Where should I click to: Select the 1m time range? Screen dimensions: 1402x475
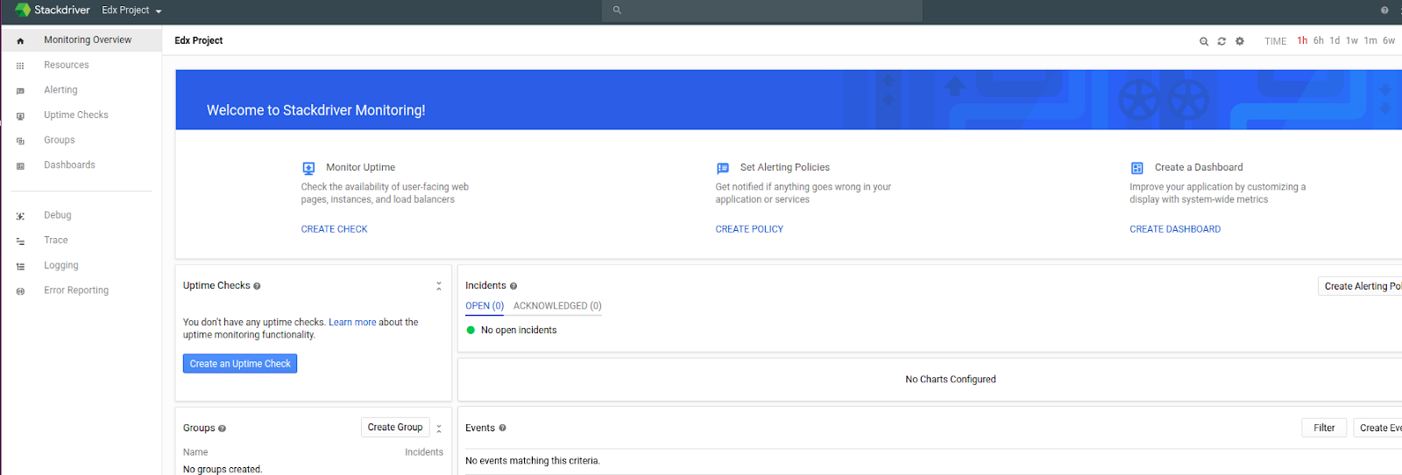click(1370, 40)
